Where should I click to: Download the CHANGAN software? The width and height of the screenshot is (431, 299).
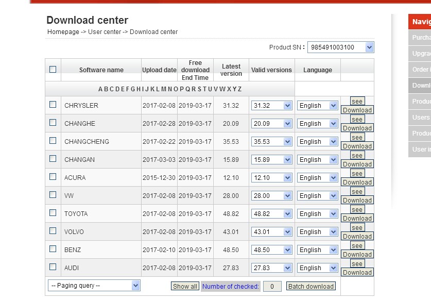click(x=357, y=164)
